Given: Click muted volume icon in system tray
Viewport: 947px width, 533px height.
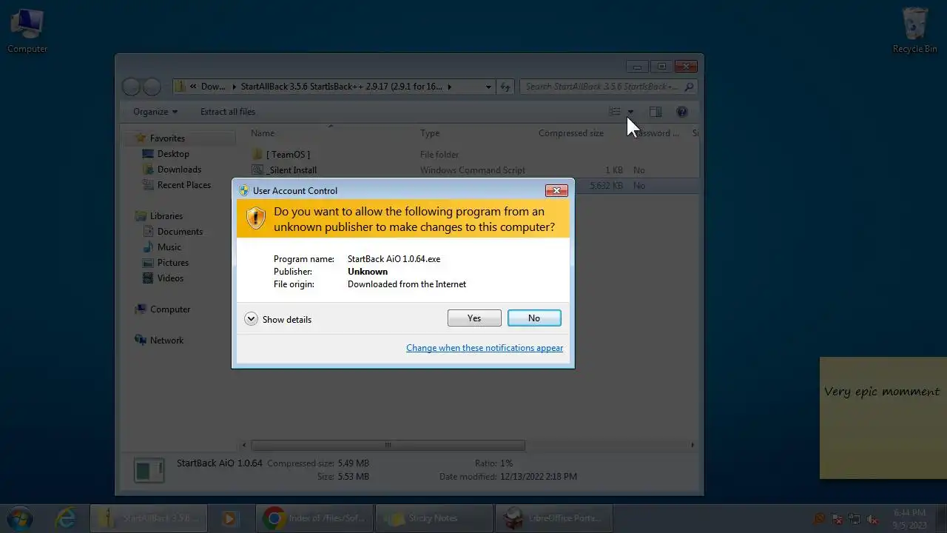Looking at the screenshot, I should tap(873, 520).
